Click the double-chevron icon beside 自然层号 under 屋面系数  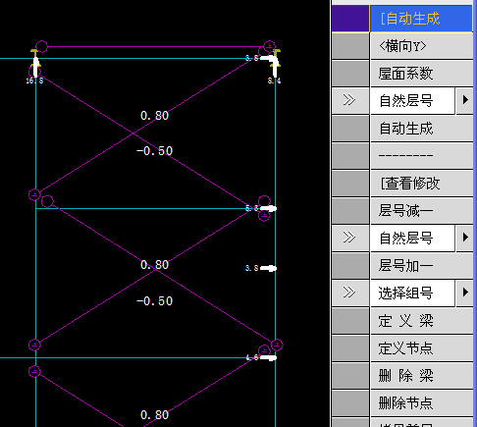[349, 100]
